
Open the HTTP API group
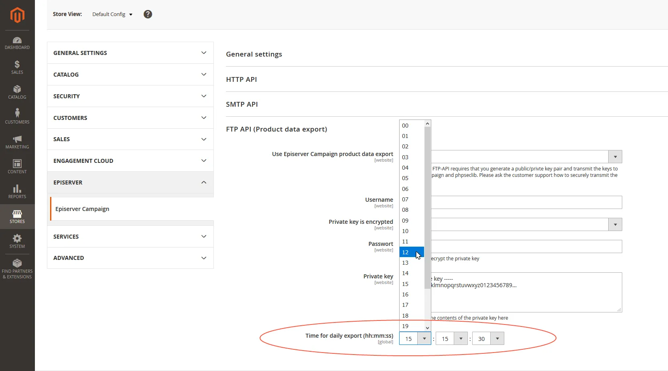(x=242, y=79)
